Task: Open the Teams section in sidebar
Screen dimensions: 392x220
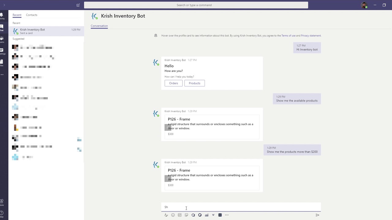Action: (2, 39)
